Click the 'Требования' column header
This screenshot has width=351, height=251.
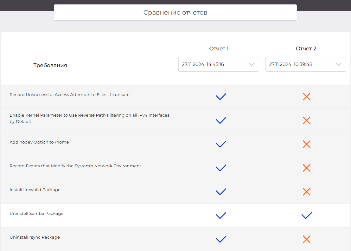(x=50, y=65)
